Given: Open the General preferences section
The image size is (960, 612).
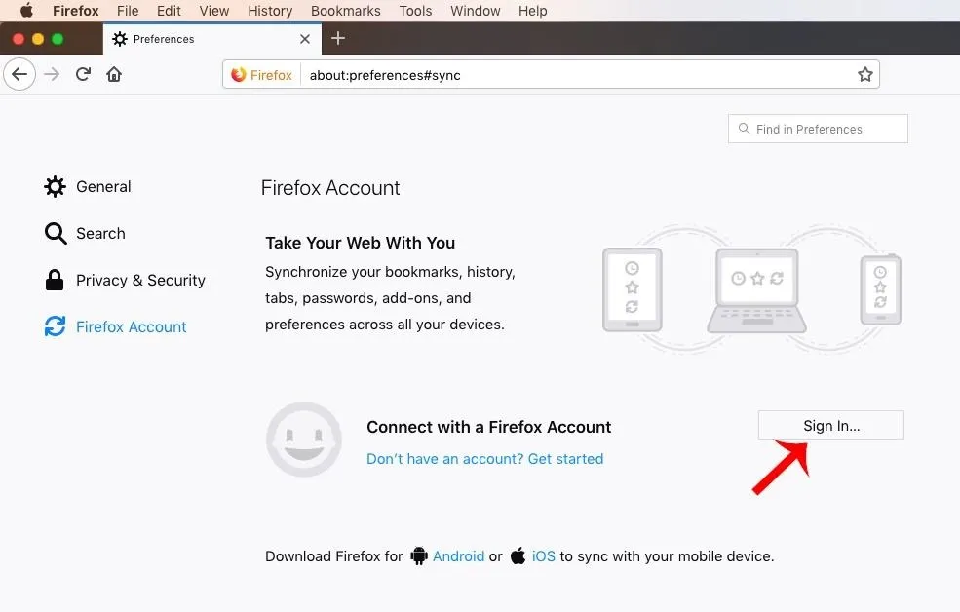Looking at the screenshot, I should [x=103, y=187].
